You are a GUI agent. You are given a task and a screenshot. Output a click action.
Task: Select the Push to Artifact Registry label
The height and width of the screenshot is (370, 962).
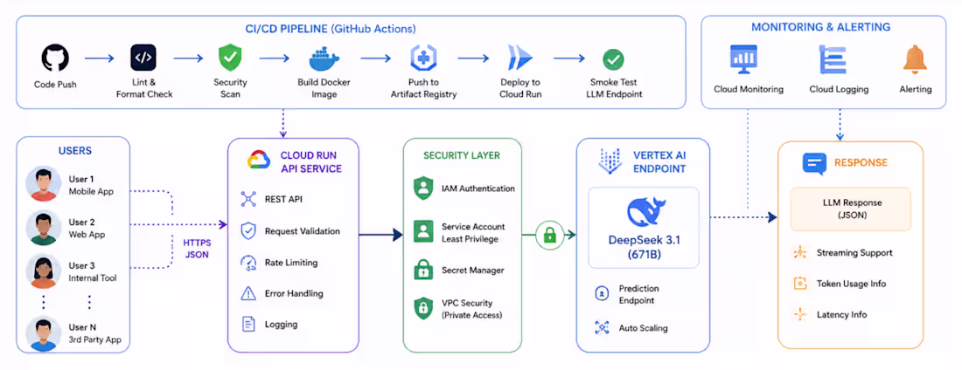tap(424, 88)
